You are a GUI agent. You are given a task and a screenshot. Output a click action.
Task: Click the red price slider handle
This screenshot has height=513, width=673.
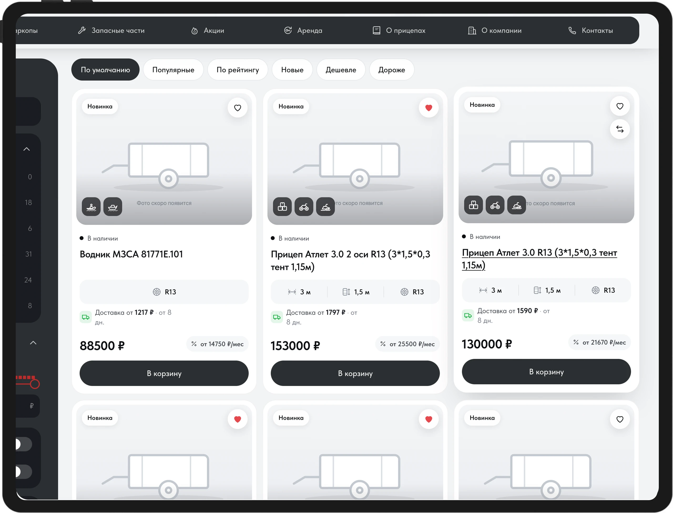point(35,384)
